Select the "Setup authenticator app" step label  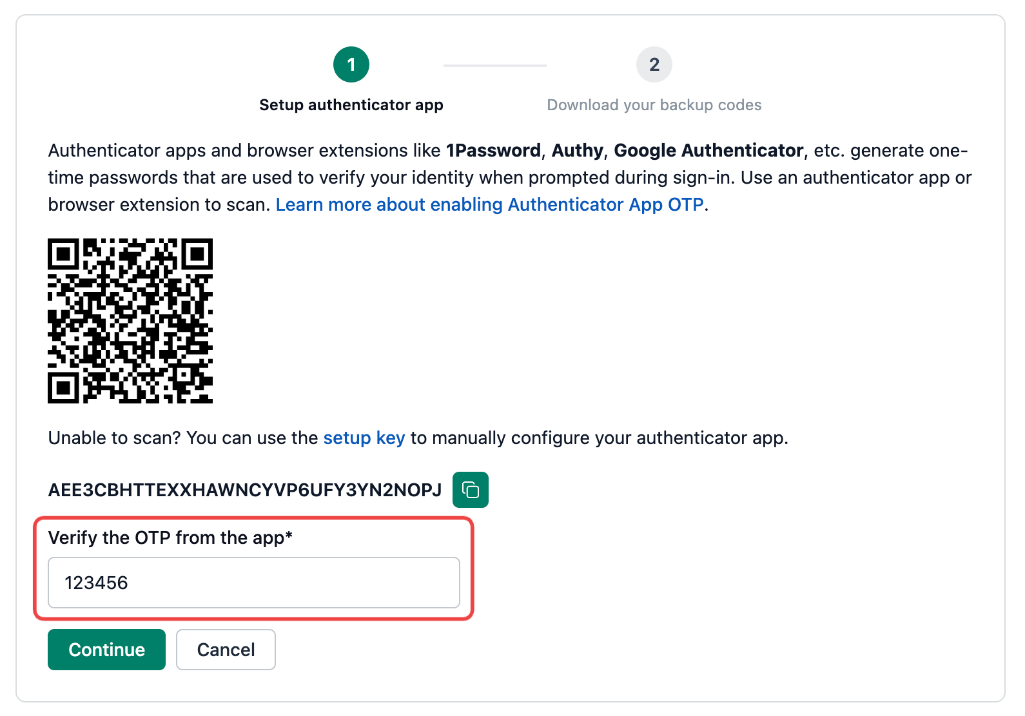pos(351,105)
